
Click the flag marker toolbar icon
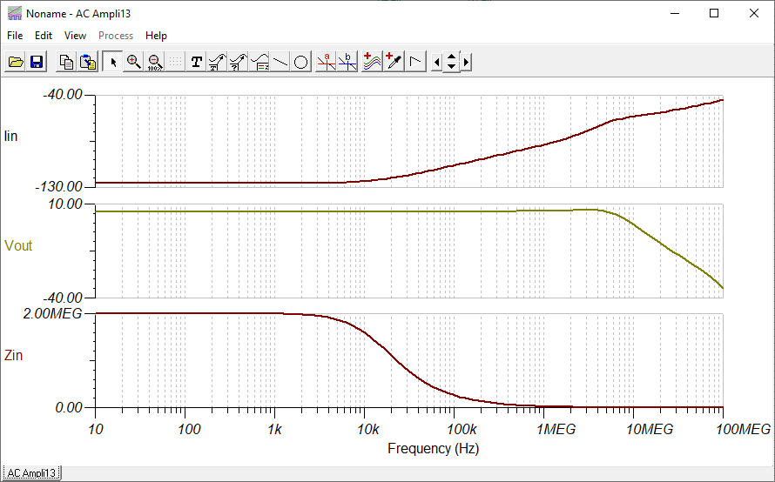415,62
